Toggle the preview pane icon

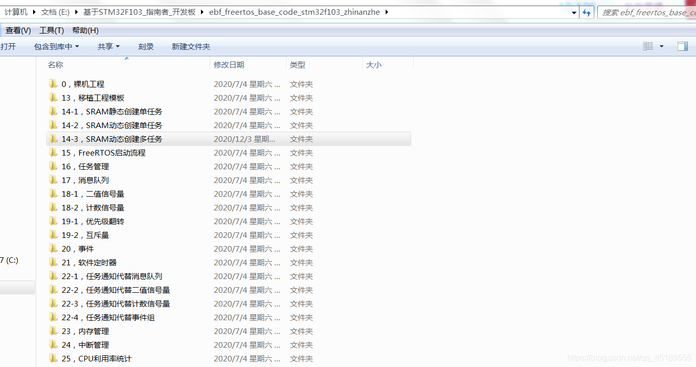[x=683, y=46]
